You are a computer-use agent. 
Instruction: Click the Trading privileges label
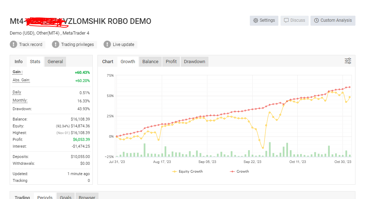[x=77, y=45]
